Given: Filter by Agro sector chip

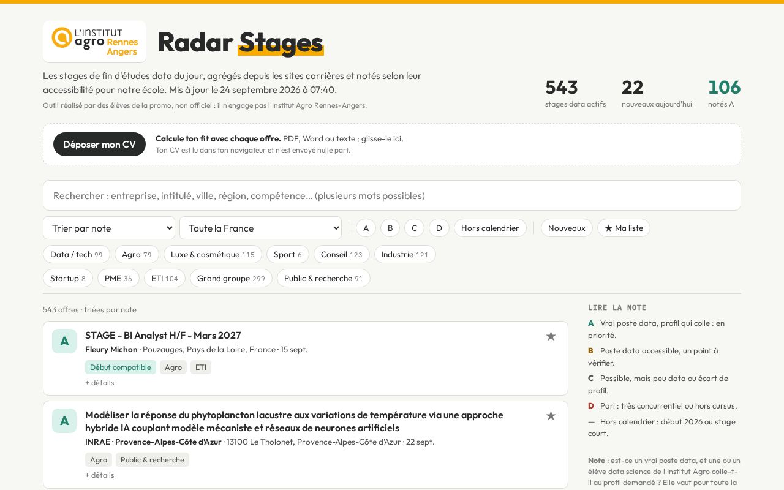Looking at the screenshot, I should pyautogui.click(x=137, y=254).
